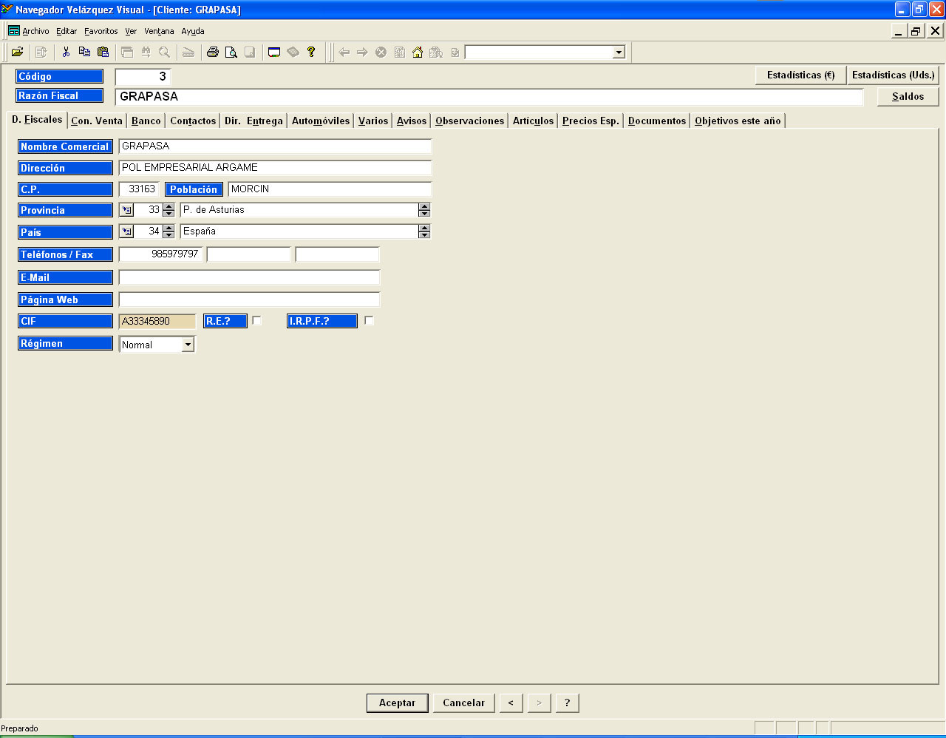946x738 pixels.
Task: Click the Página Web input field
Action: tap(249, 299)
